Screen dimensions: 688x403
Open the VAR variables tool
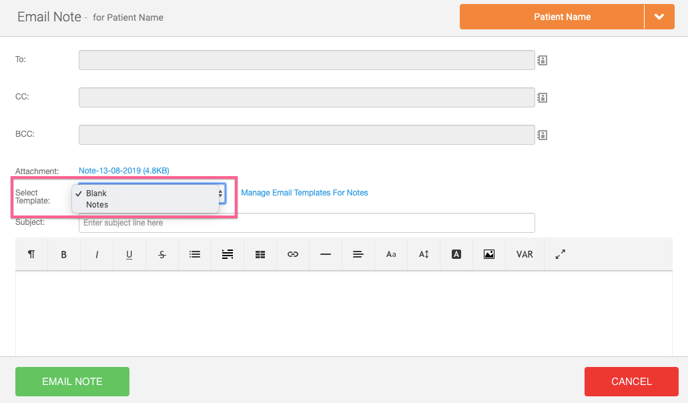[525, 254]
